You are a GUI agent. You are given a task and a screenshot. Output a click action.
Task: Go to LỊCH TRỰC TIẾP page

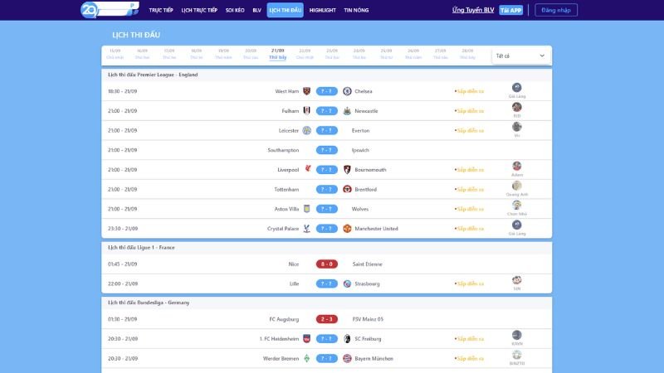pos(199,10)
